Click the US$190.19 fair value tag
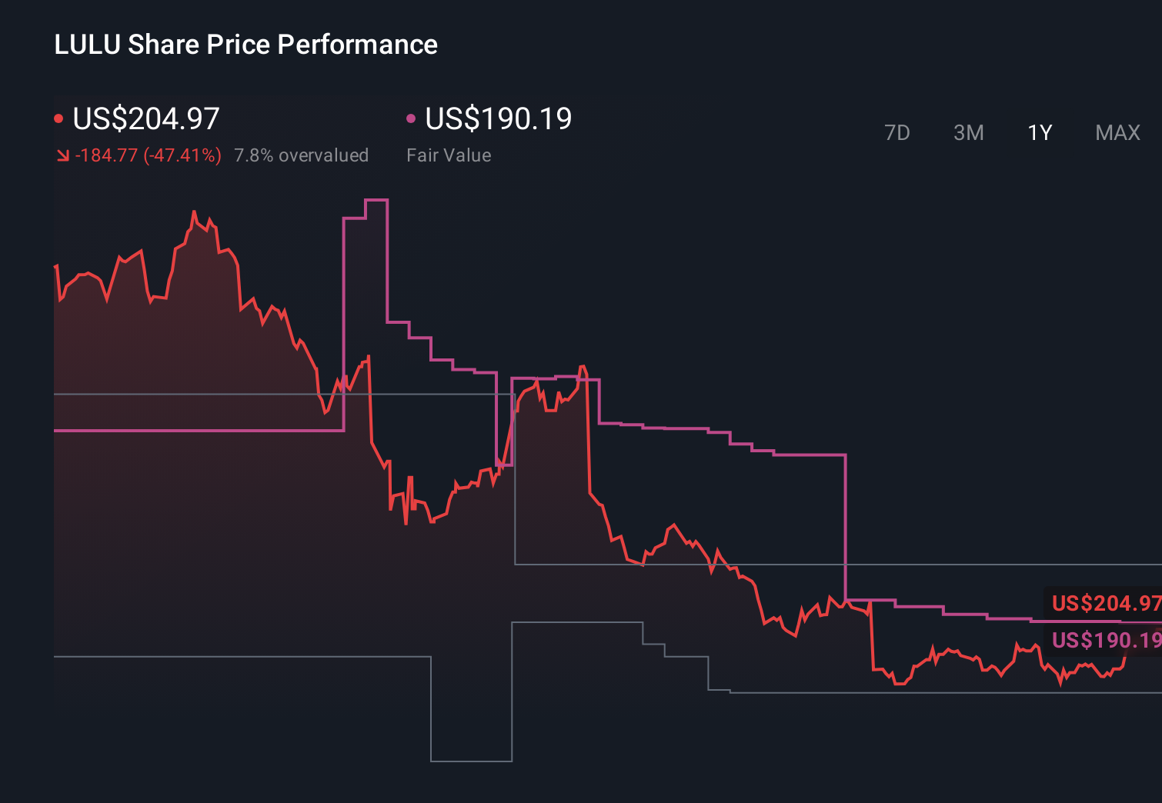The height and width of the screenshot is (803, 1162). coord(1103,639)
